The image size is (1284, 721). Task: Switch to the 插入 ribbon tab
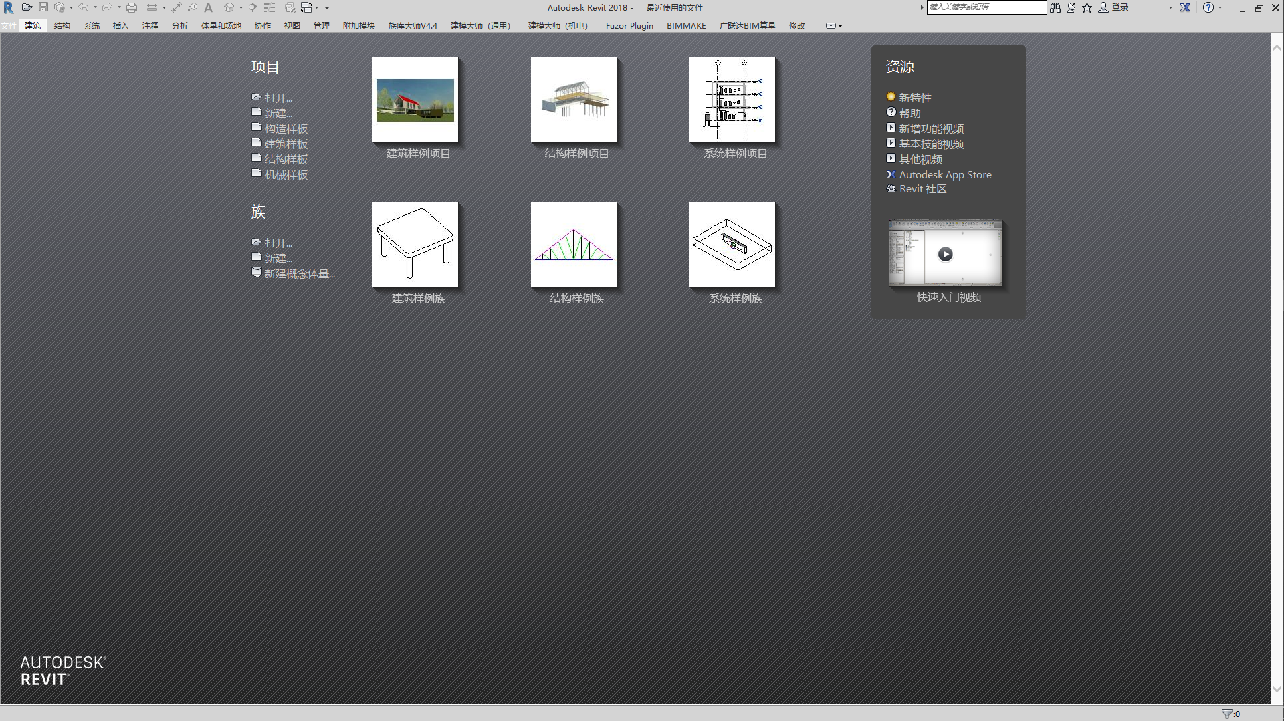click(120, 25)
